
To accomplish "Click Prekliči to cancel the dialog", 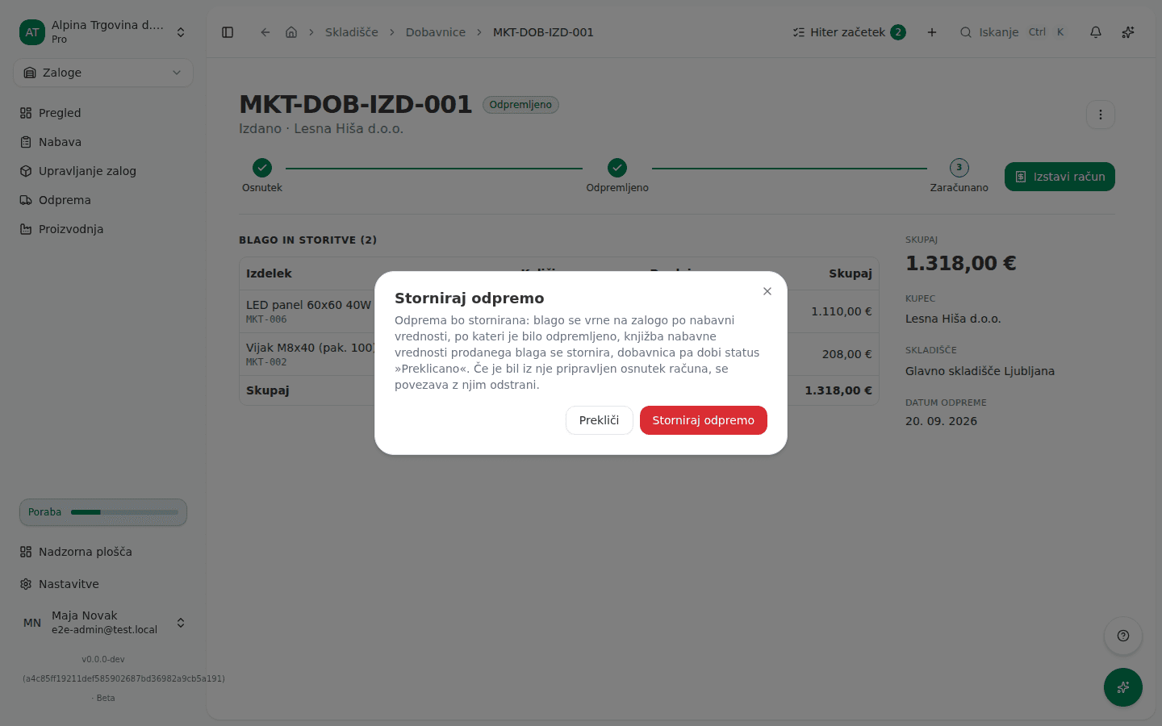I will 599,420.
